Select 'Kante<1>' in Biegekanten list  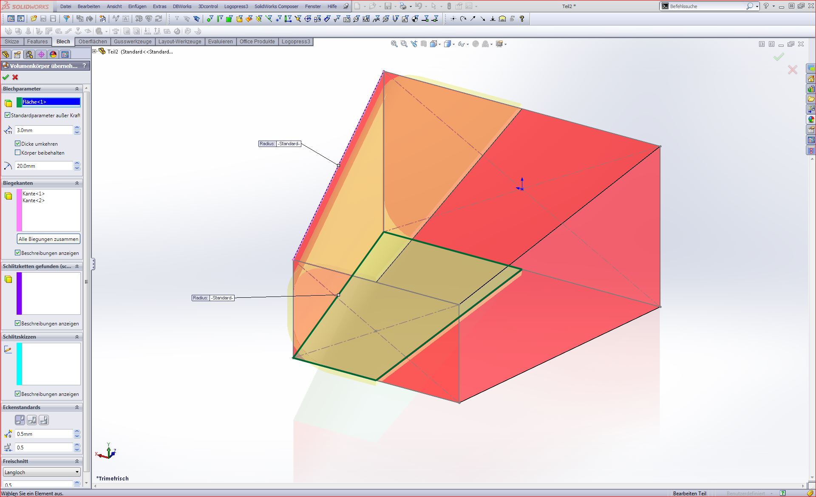(x=34, y=194)
